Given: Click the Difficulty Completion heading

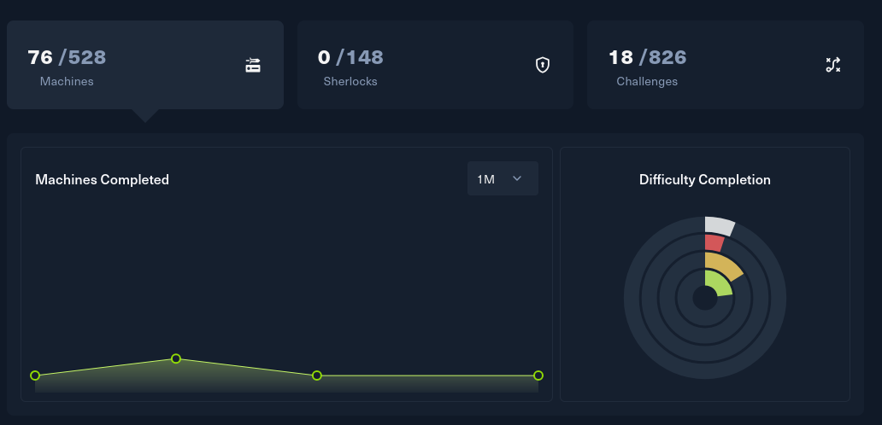Looking at the screenshot, I should click(705, 180).
